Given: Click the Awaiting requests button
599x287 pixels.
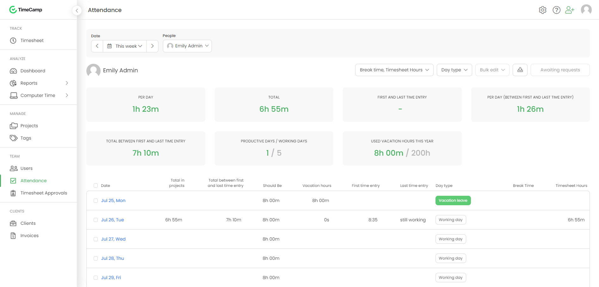Looking at the screenshot, I should click(x=560, y=70).
